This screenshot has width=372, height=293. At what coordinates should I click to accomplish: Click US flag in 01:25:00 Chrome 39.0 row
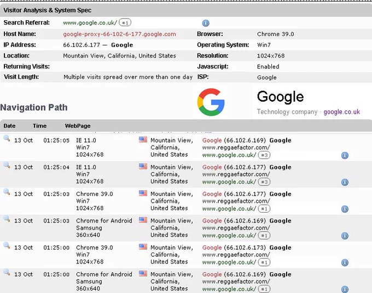point(143,247)
